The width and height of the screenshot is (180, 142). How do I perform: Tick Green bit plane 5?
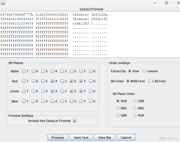click(43, 91)
